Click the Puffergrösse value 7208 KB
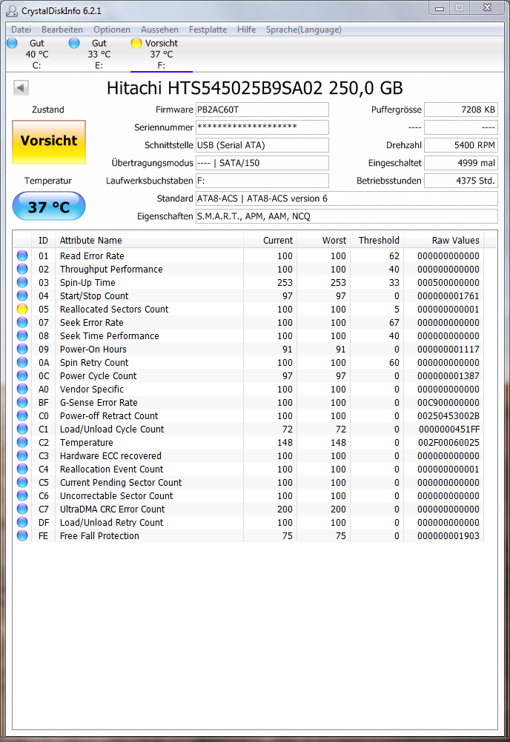 point(461,110)
